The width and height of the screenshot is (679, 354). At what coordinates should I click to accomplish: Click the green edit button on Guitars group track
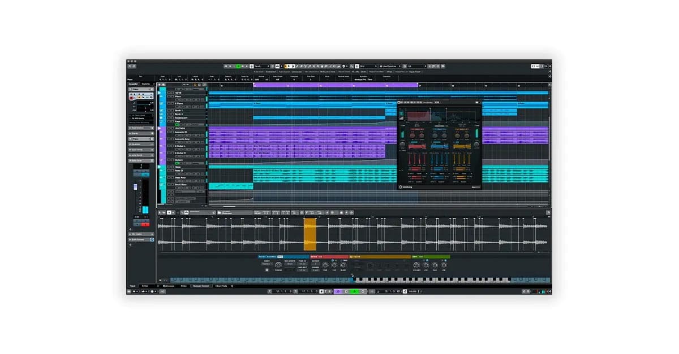point(177,163)
